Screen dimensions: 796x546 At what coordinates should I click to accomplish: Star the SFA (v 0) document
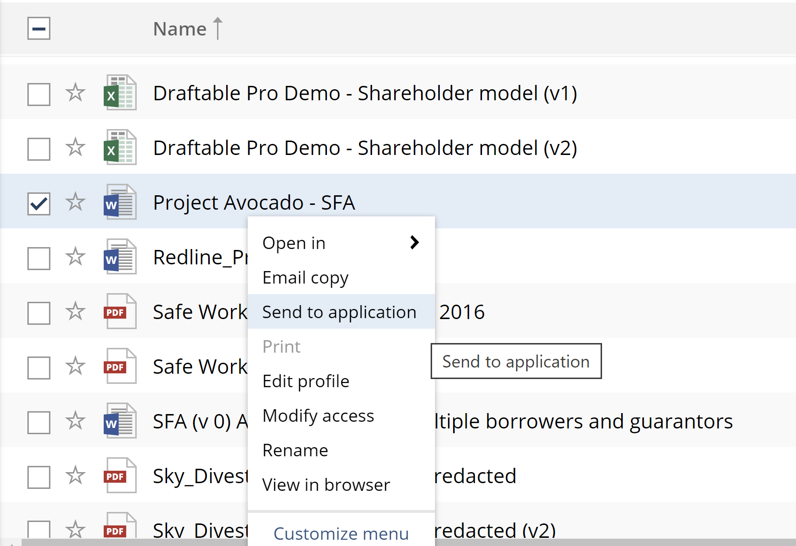coord(75,421)
